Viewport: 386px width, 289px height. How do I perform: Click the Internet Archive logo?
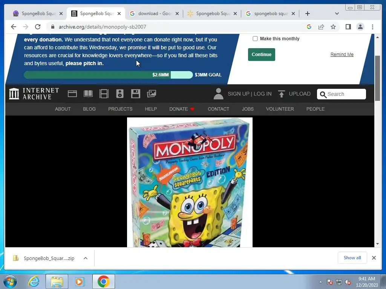pyautogui.click(x=34, y=94)
